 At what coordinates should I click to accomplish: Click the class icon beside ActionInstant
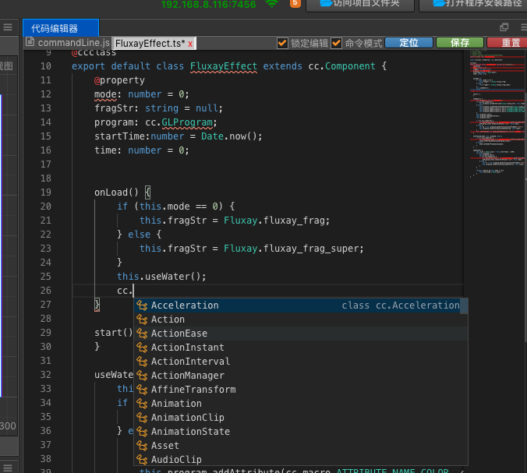142,348
